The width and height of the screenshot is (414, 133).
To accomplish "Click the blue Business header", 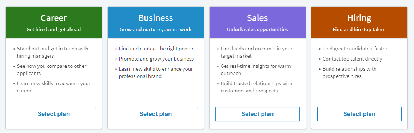I will [155, 22].
